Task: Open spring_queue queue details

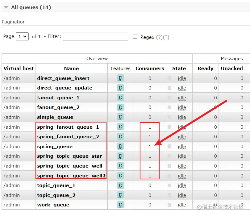Action: point(55,147)
